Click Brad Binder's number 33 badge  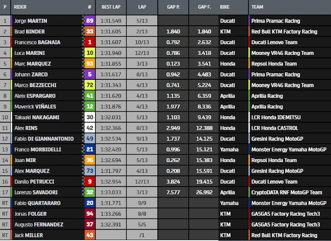(x=90, y=31)
